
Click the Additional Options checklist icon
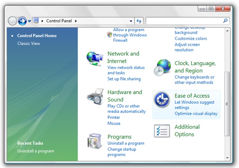[162, 131]
